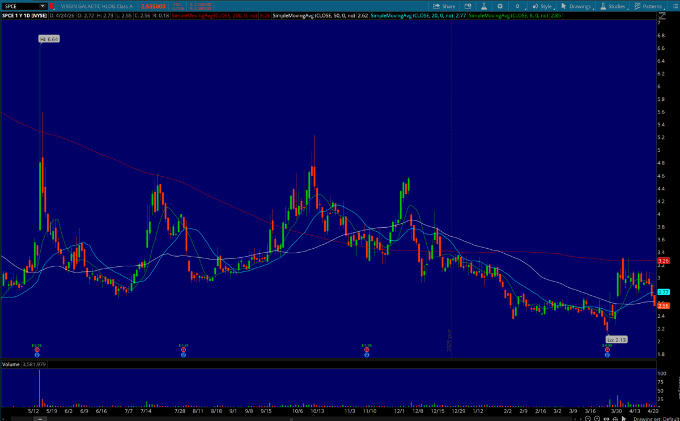Click the zoom in magnifier icon
The image size is (680, 421).
[x=597, y=419]
